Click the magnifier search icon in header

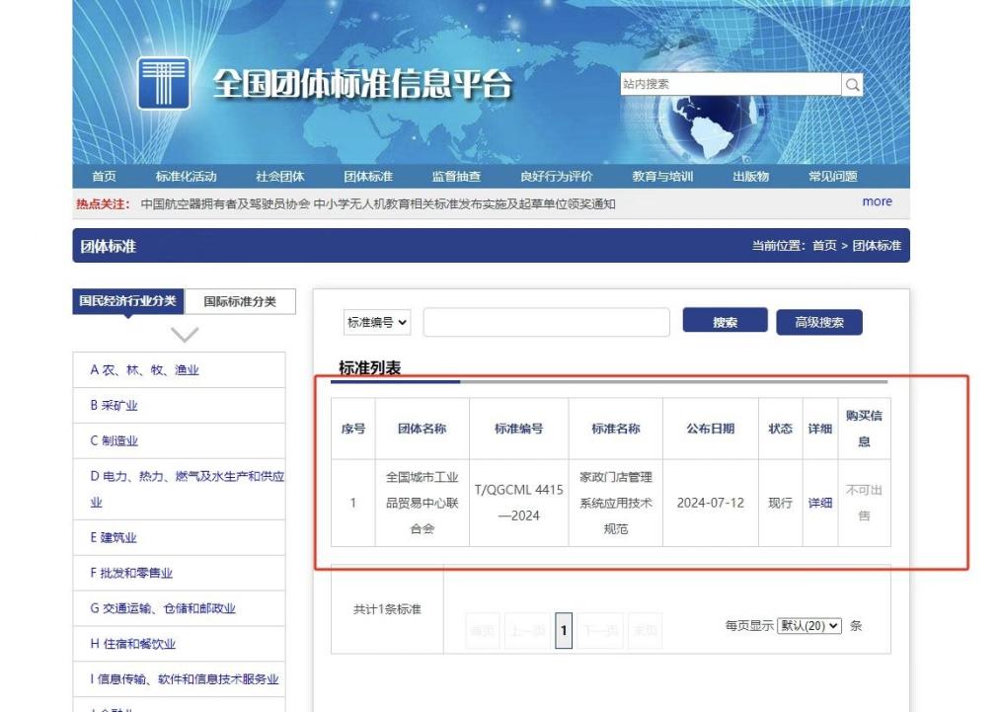(x=853, y=85)
